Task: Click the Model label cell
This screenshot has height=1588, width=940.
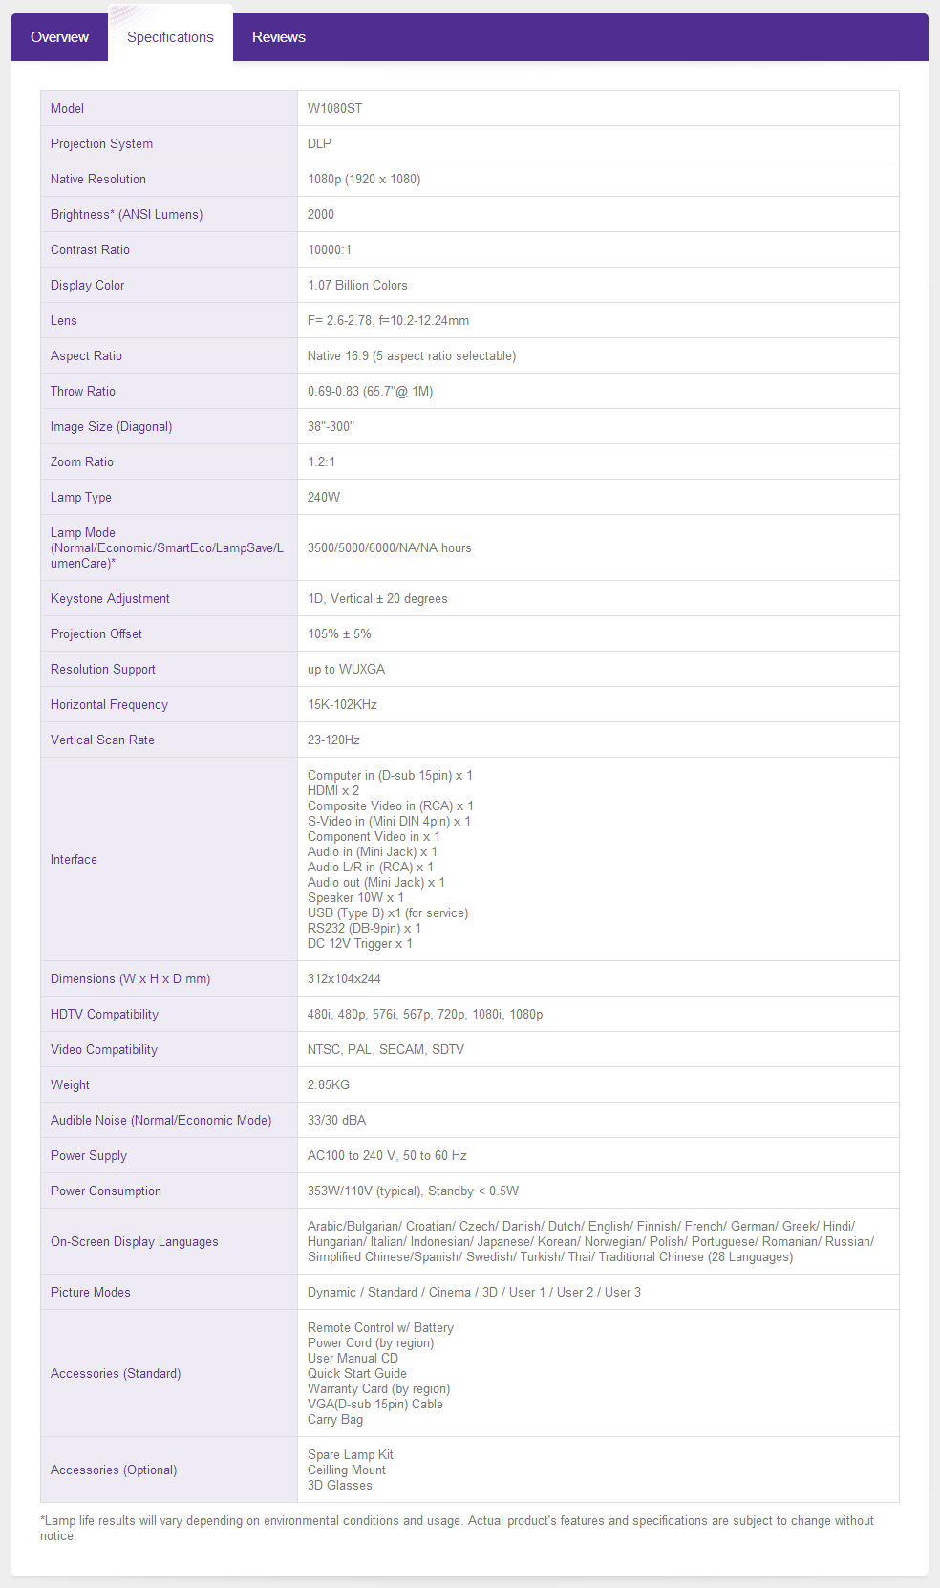Action: (169, 108)
